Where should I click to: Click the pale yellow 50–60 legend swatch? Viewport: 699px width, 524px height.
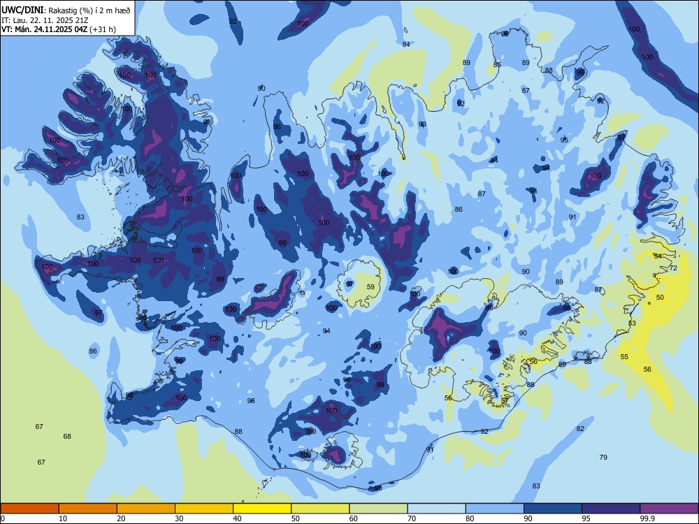[x=320, y=509]
